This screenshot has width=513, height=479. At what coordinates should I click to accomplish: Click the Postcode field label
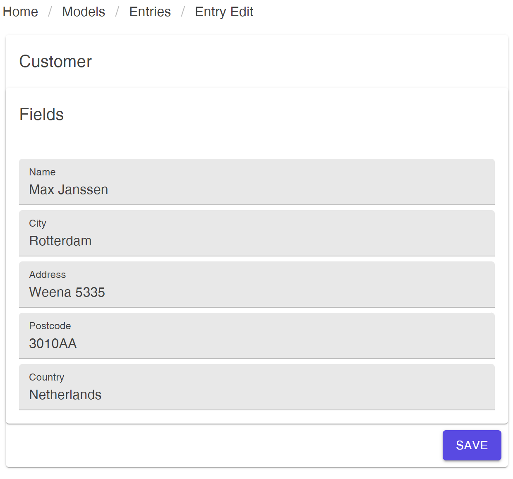click(50, 326)
